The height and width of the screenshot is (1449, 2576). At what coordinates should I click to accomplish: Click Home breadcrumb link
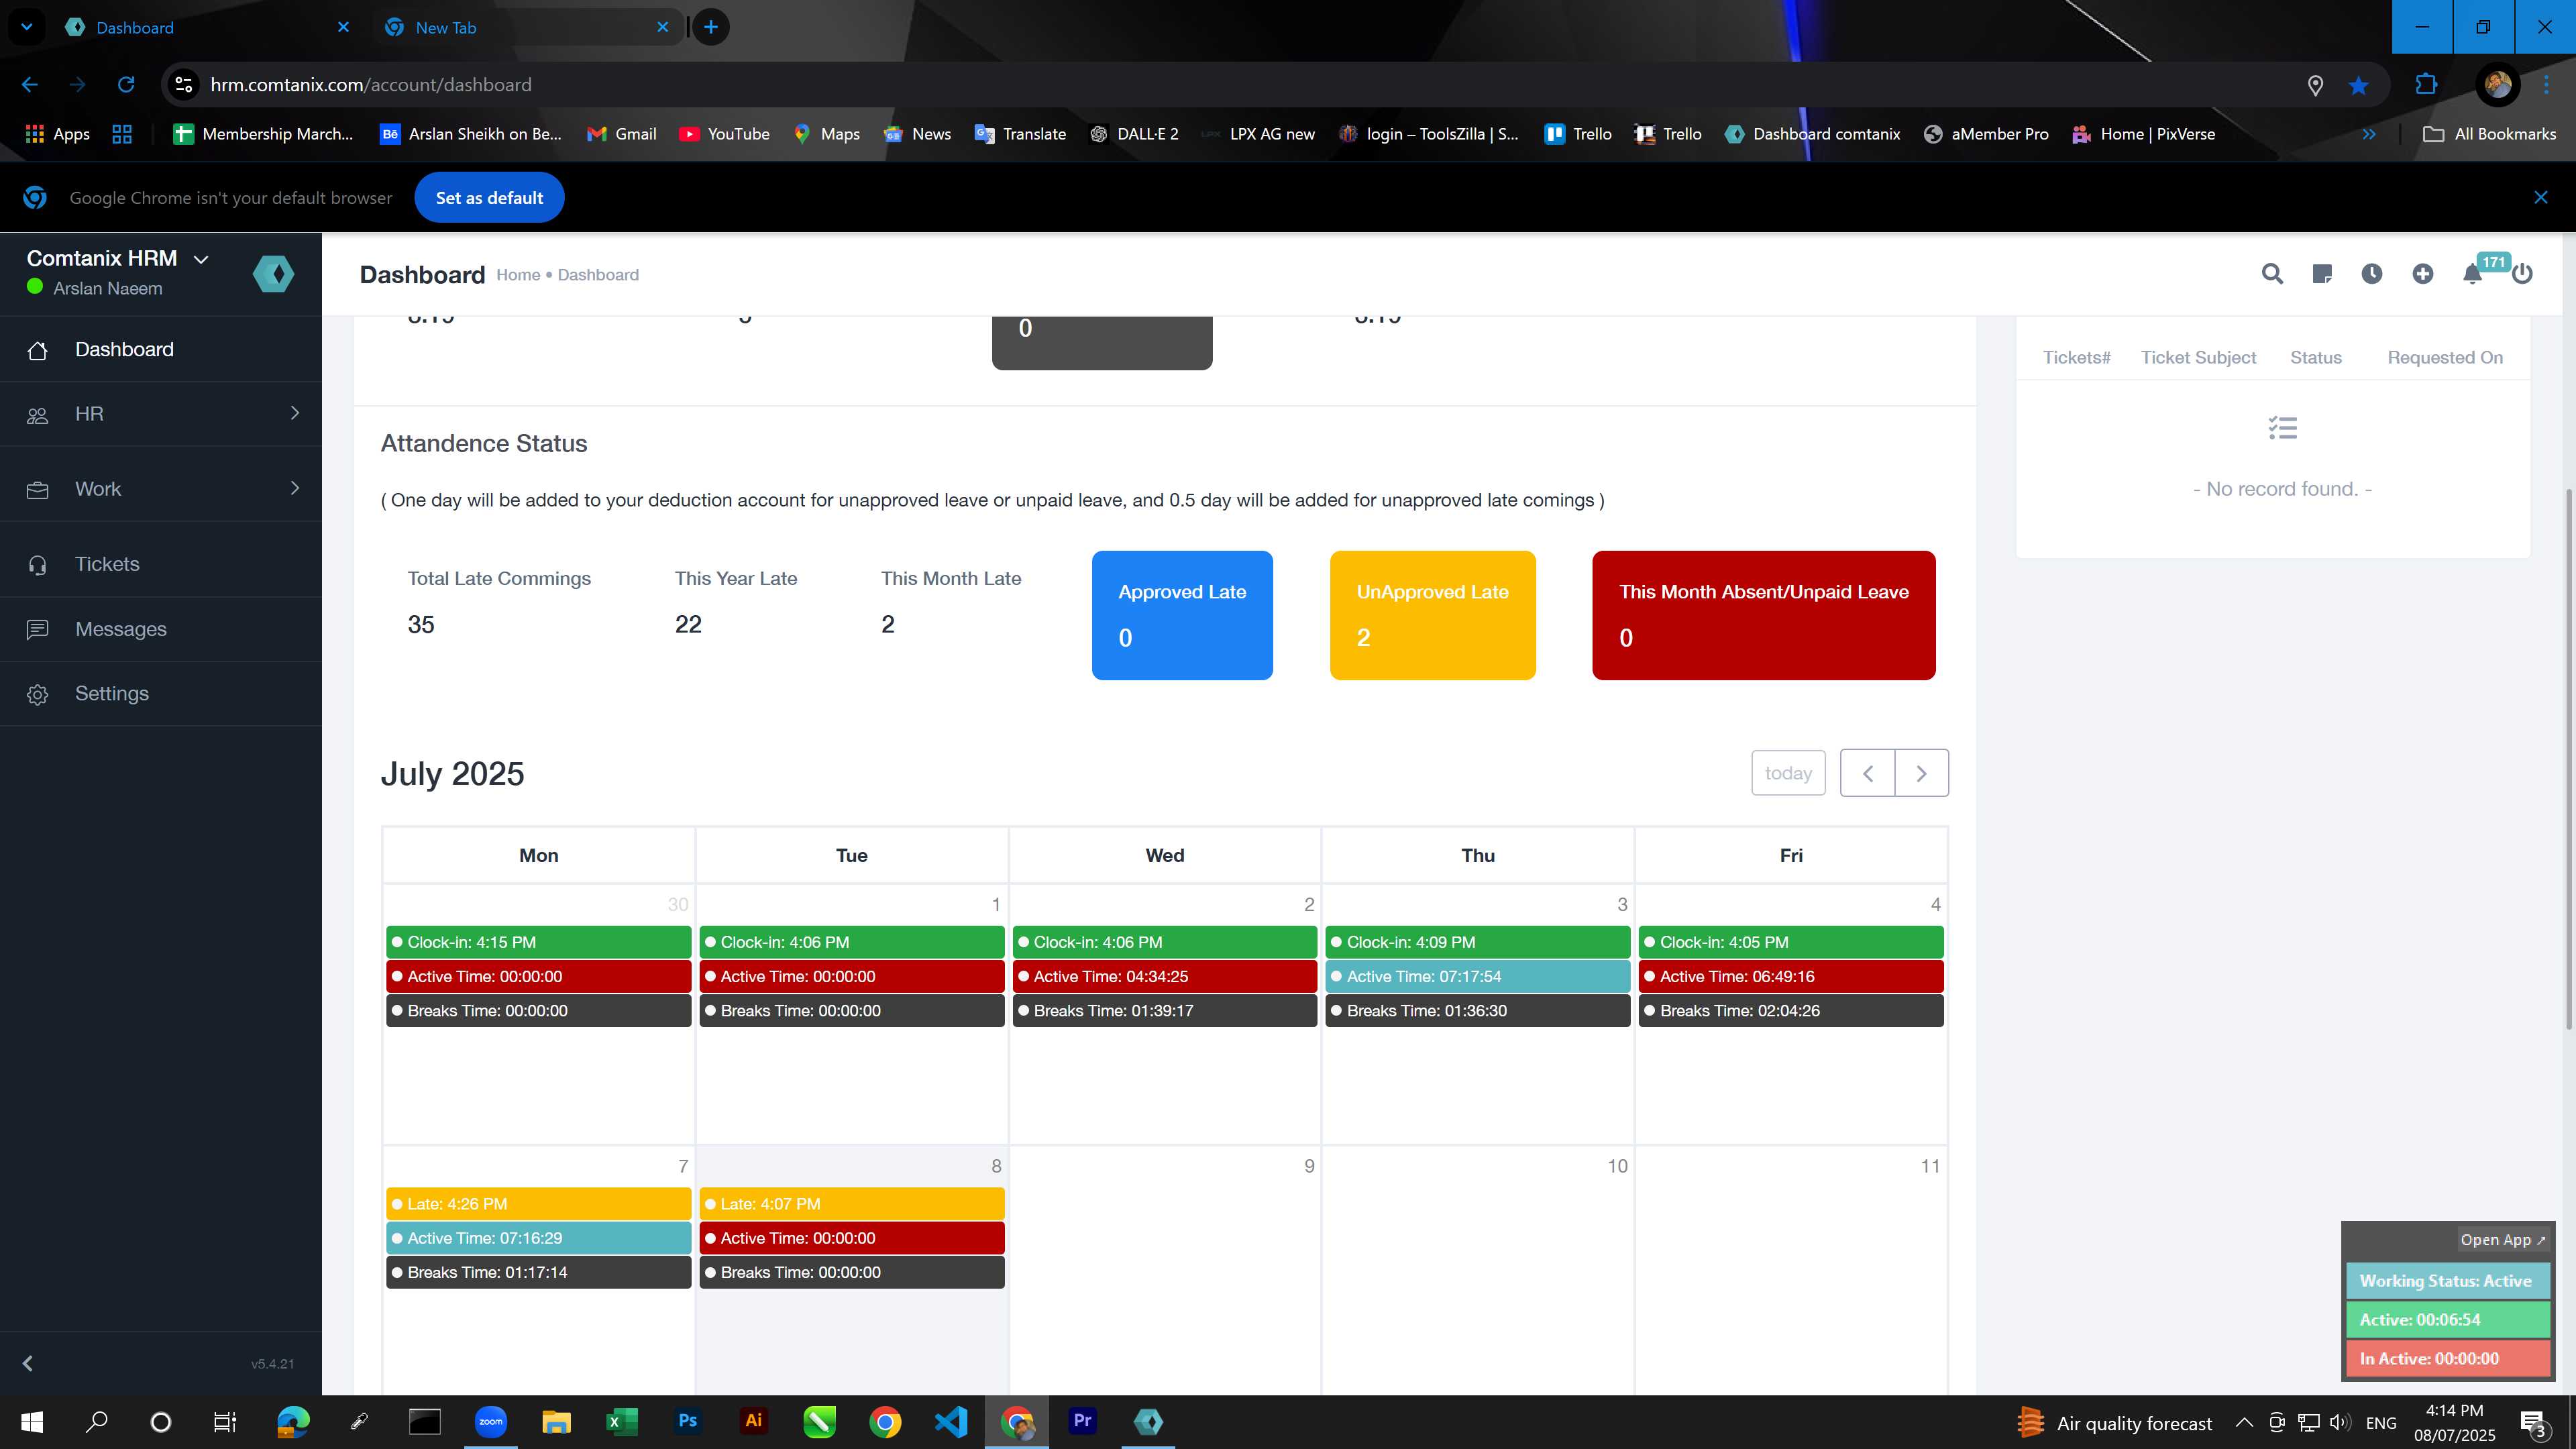point(518,275)
